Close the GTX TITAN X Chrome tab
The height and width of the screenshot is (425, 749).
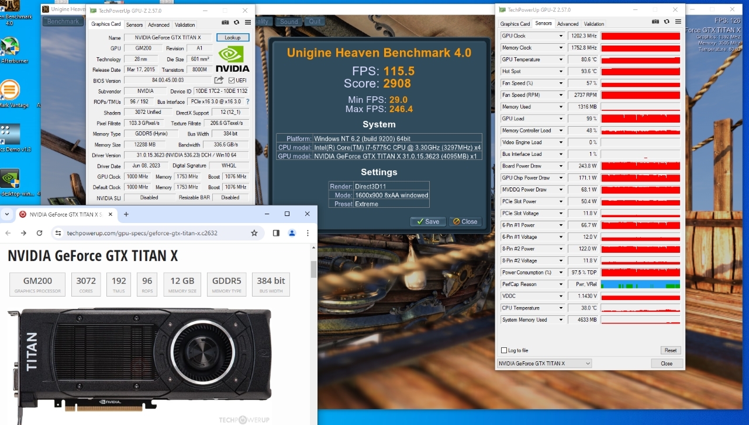pos(110,214)
